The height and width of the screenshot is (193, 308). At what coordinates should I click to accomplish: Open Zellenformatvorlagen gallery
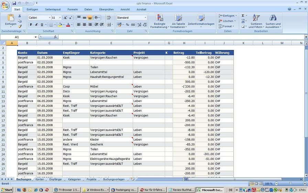201,21
